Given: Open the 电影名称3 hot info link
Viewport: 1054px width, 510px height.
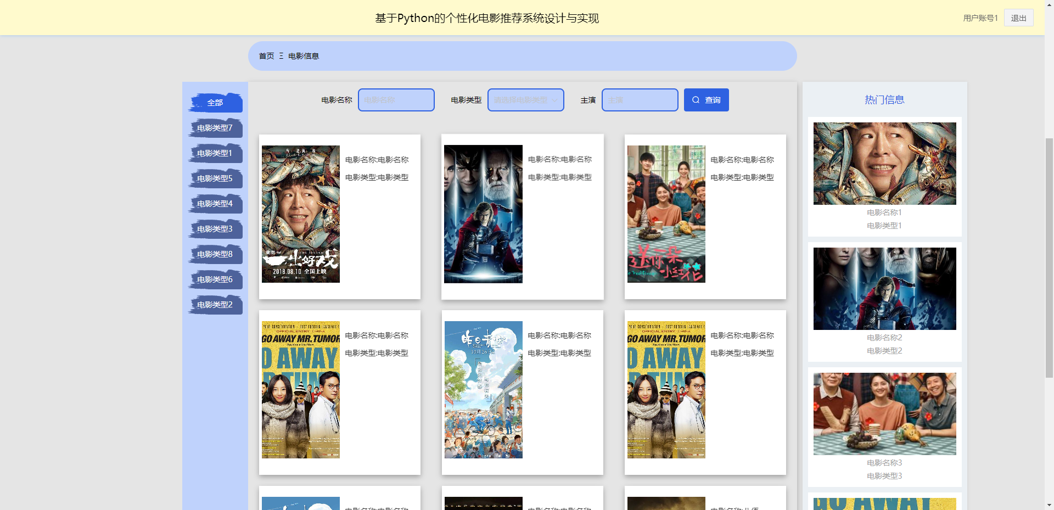Looking at the screenshot, I should pos(884,462).
